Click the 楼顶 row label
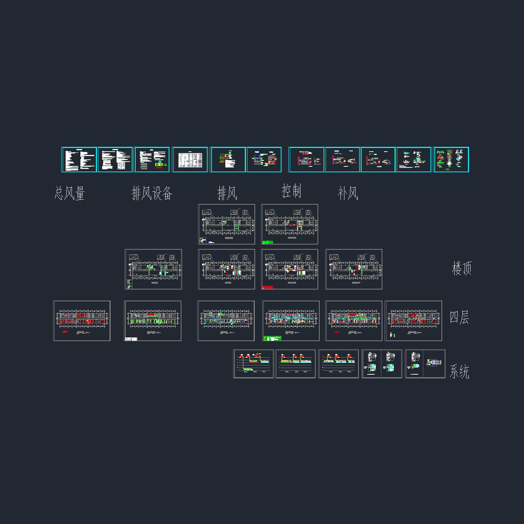524x524 pixels. [x=462, y=268]
